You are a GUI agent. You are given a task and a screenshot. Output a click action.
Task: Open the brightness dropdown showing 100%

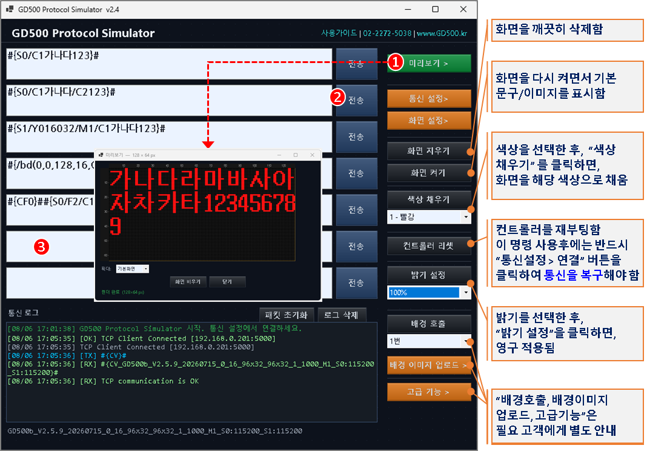click(x=429, y=292)
